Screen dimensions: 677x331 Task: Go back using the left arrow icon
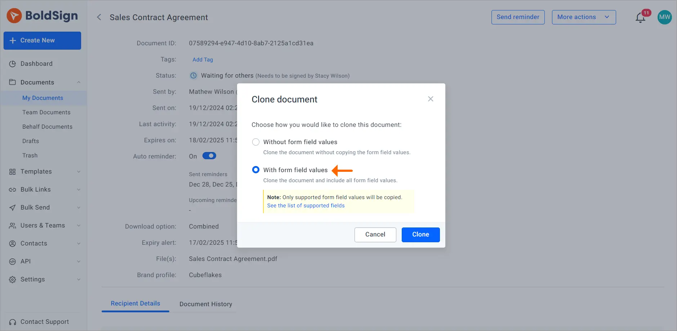tap(99, 17)
